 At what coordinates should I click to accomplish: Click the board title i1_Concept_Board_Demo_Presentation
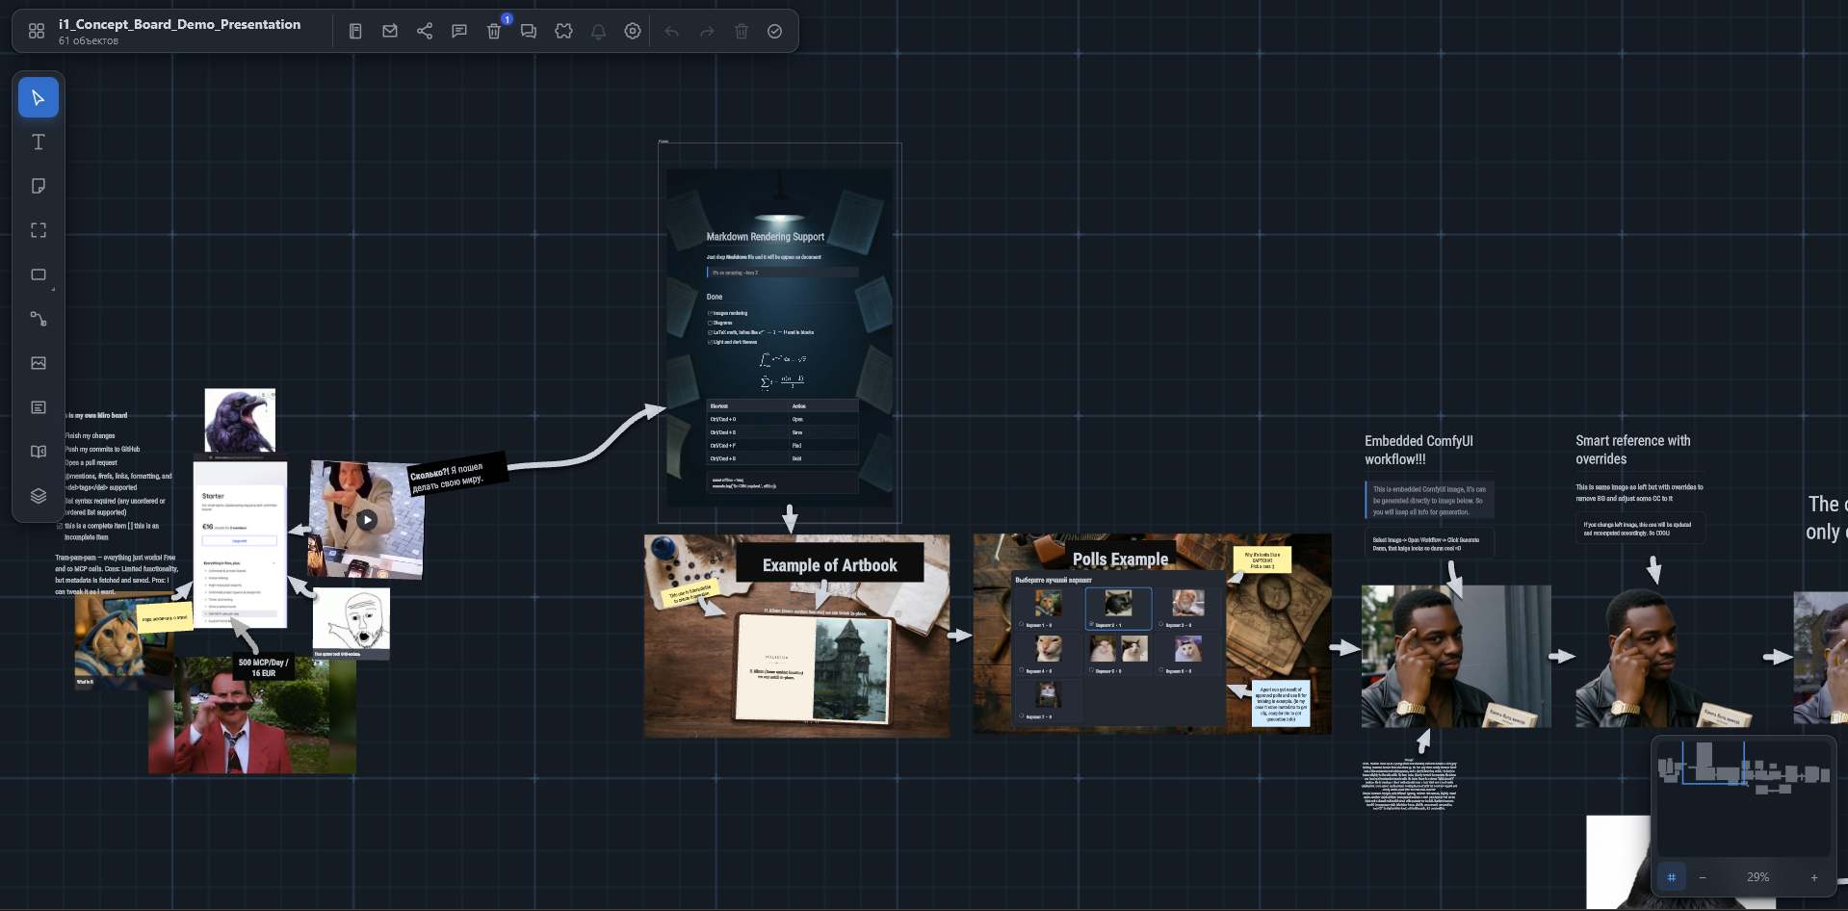click(x=179, y=24)
